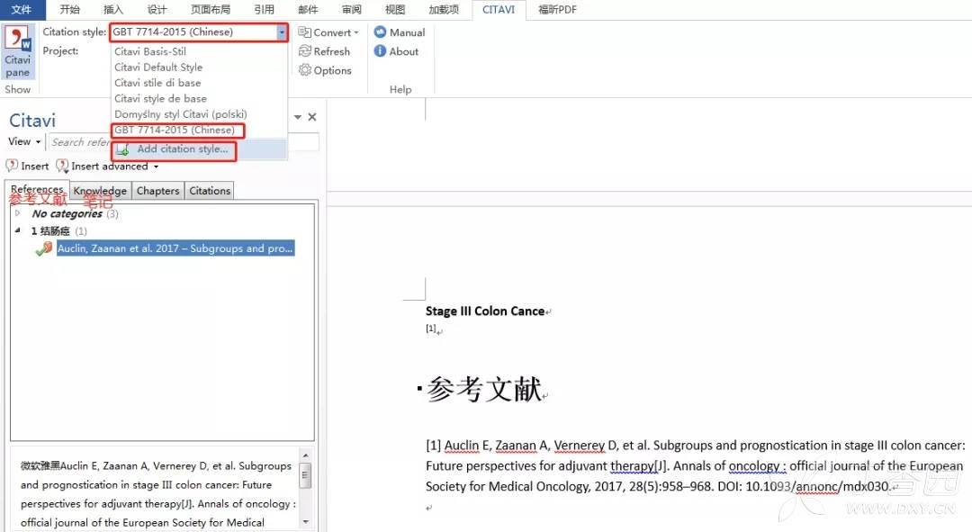This screenshot has height=532, width=972.
Task: Open the Convert dropdown
Action: tap(328, 32)
